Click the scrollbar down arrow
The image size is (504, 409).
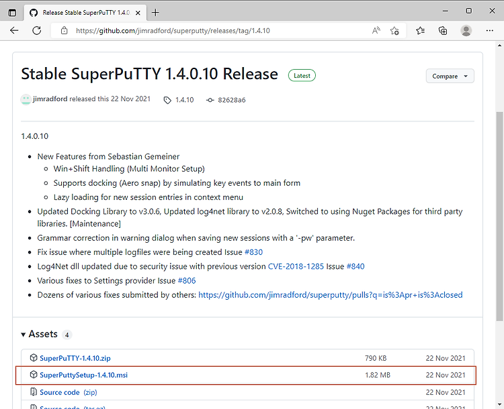(499, 404)
